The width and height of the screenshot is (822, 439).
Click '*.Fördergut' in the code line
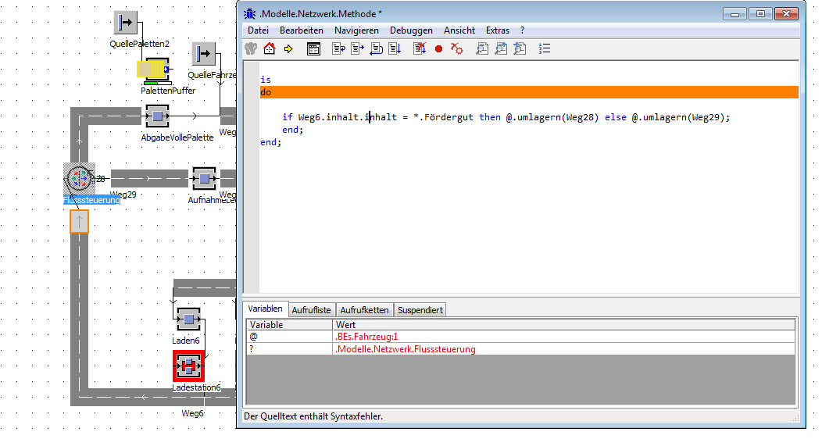pyautogui.click(x=443, y=117)
